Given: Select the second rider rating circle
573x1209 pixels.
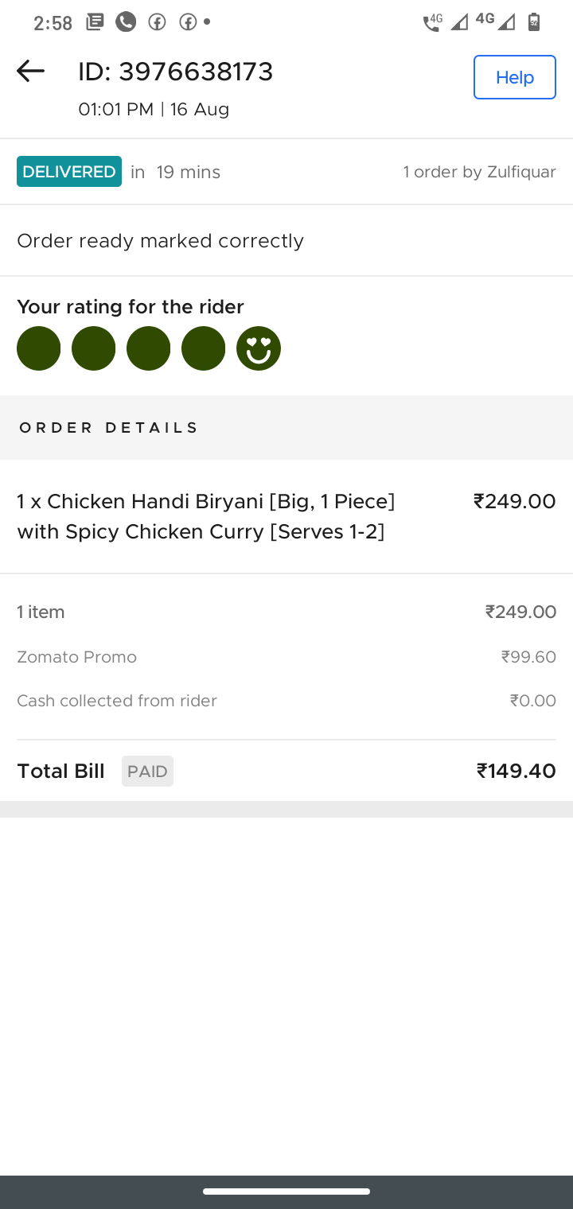Looking at the screenshot, I should (x=94, y=348).
